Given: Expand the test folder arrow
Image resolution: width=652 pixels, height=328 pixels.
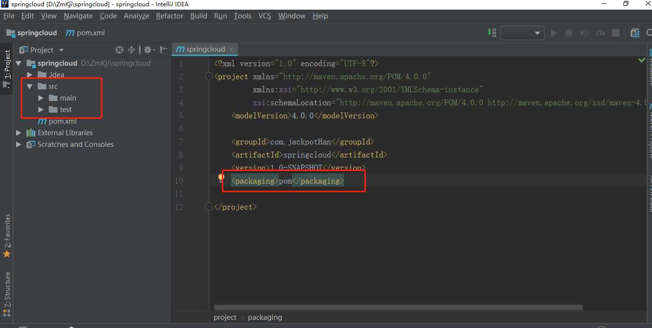Looking at the screenshot, I should (x=41, y=110).
